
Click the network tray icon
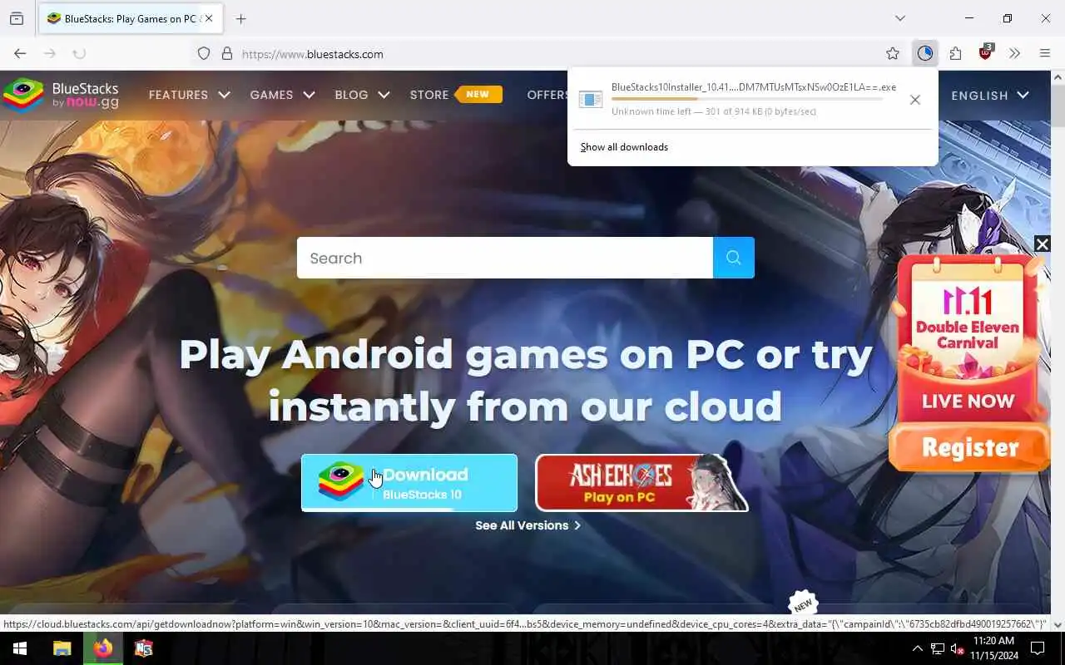tap(937, 648)
